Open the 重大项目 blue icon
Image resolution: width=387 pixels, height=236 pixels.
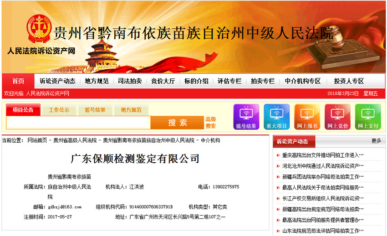[x=276, y=117]
